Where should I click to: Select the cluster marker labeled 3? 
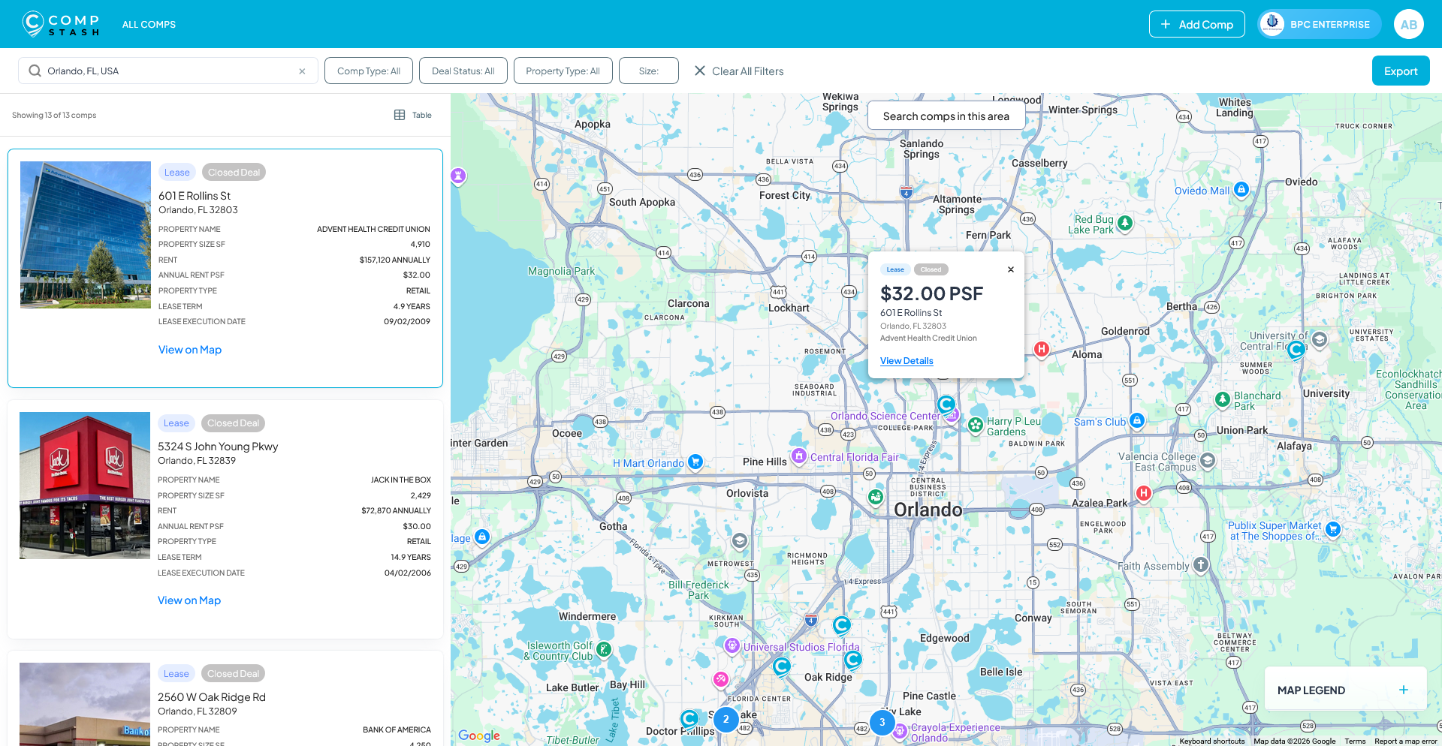click(x=882, y=722)
